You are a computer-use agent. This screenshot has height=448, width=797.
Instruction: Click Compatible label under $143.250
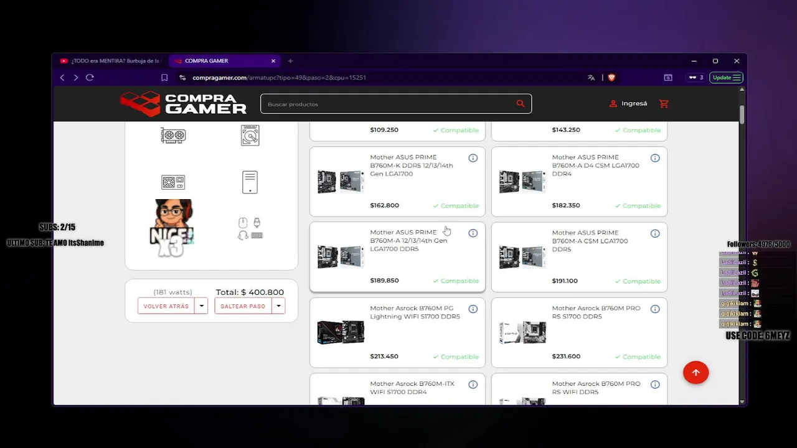click(x=638, y=130)
